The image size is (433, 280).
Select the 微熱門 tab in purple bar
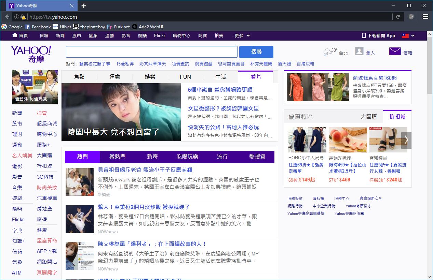click(117, 157)
